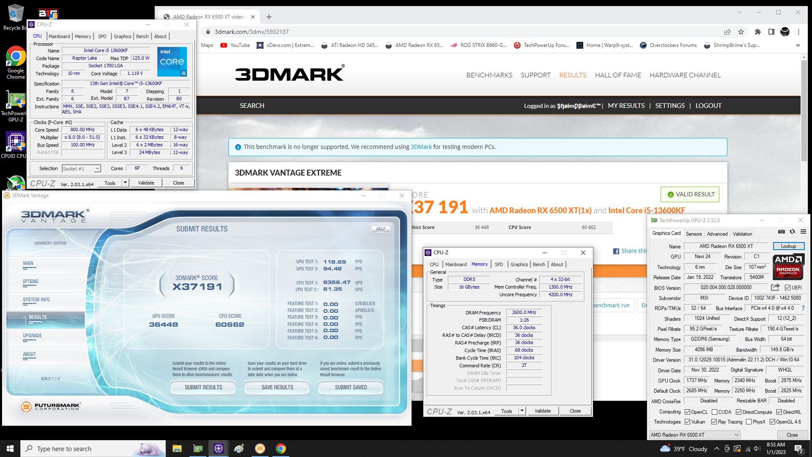Expand the bookmarks bar overflow chevron

798,45
